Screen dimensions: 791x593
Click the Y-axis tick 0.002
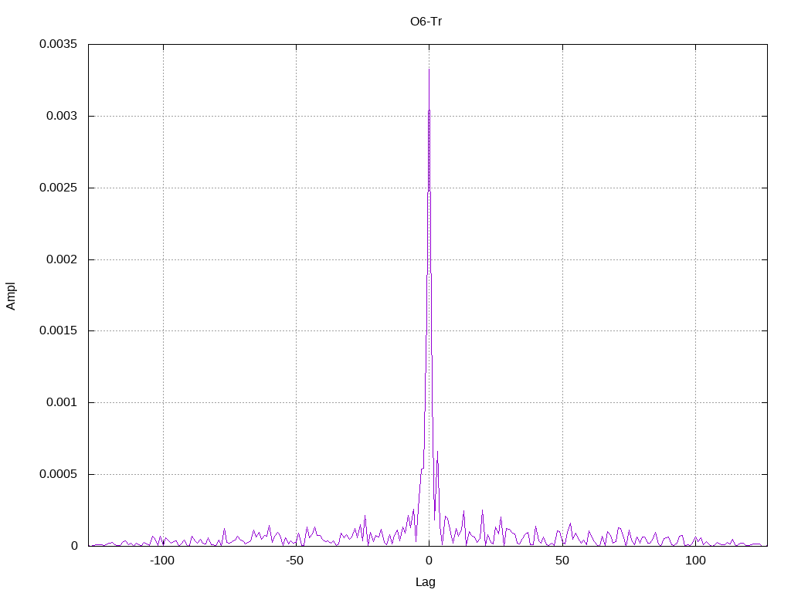click(x=62, y=259)
